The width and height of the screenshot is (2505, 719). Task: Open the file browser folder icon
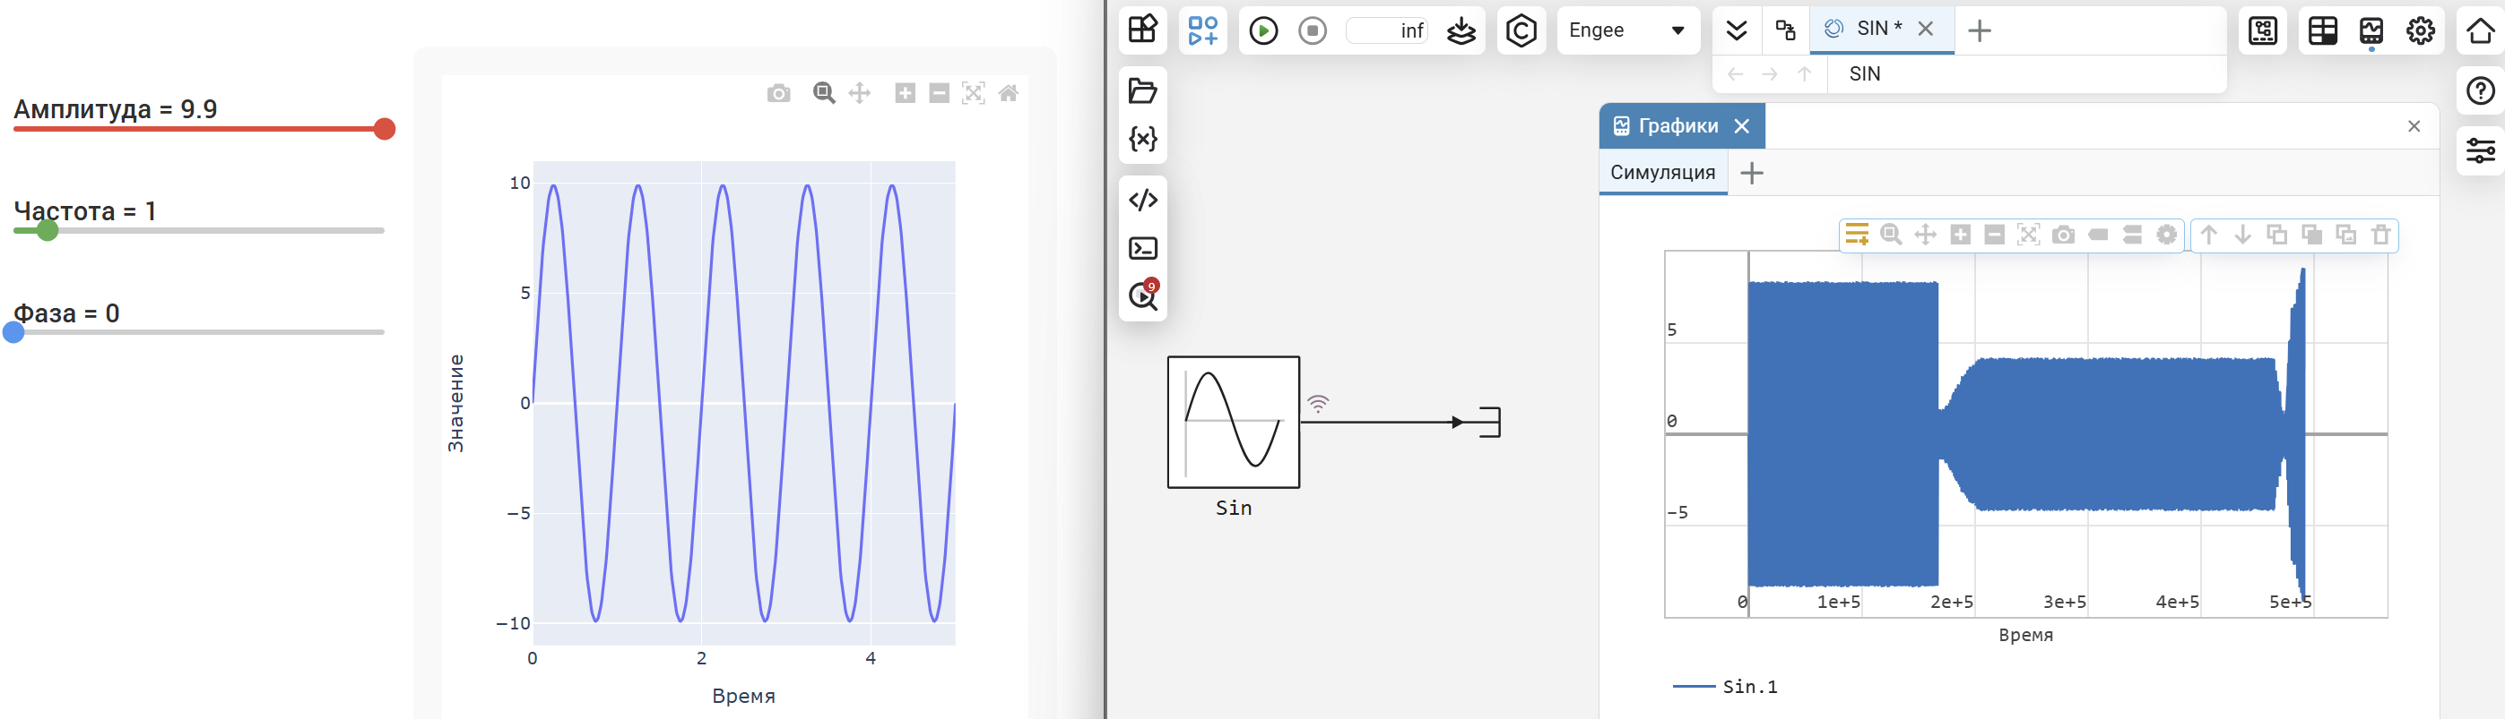point(1142,91)
